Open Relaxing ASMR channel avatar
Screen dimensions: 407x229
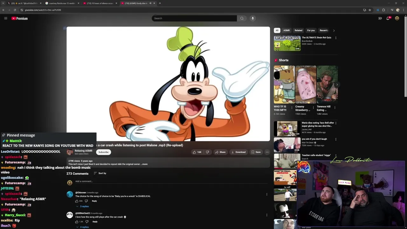pyautogui.click(x=70, y=152)
